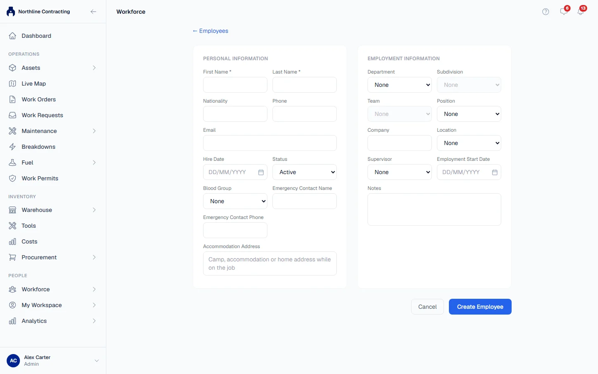Navigate to Work Permits
The width and height of the screenshot is (598, 374).
pos(53,178)
